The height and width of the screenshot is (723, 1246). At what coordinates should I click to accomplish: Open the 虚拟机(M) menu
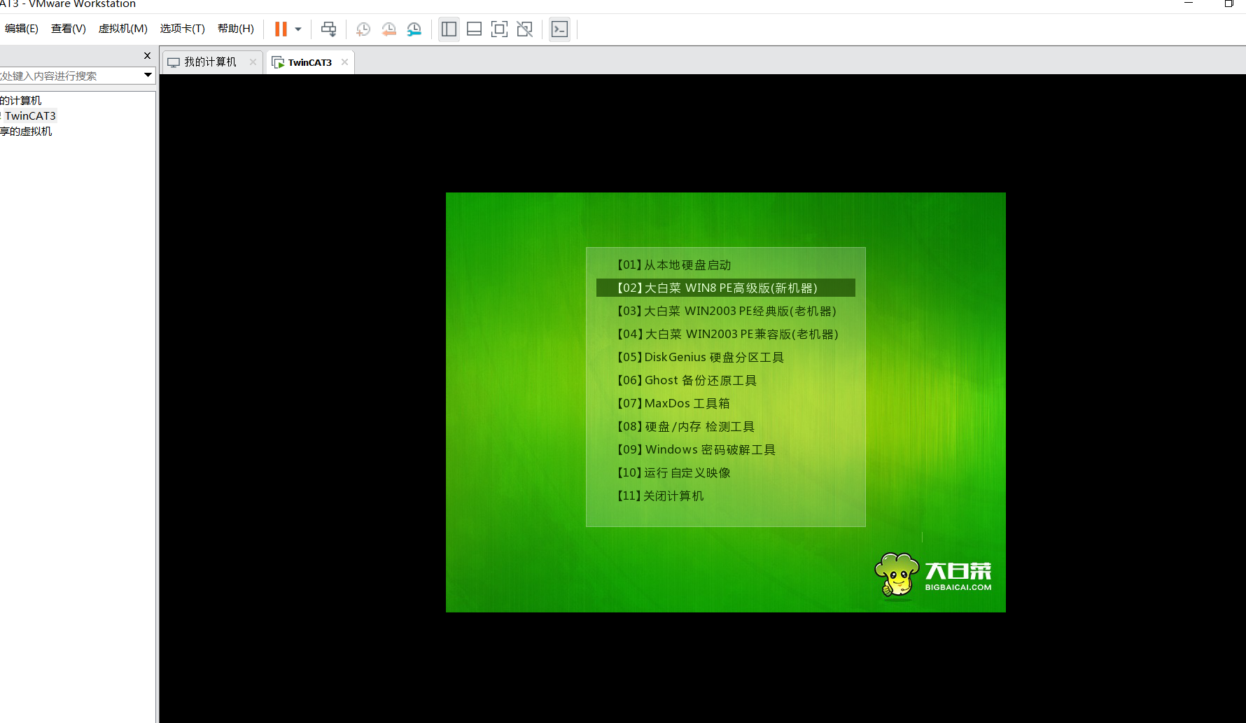pyautogui.click(x=122, y=29)
